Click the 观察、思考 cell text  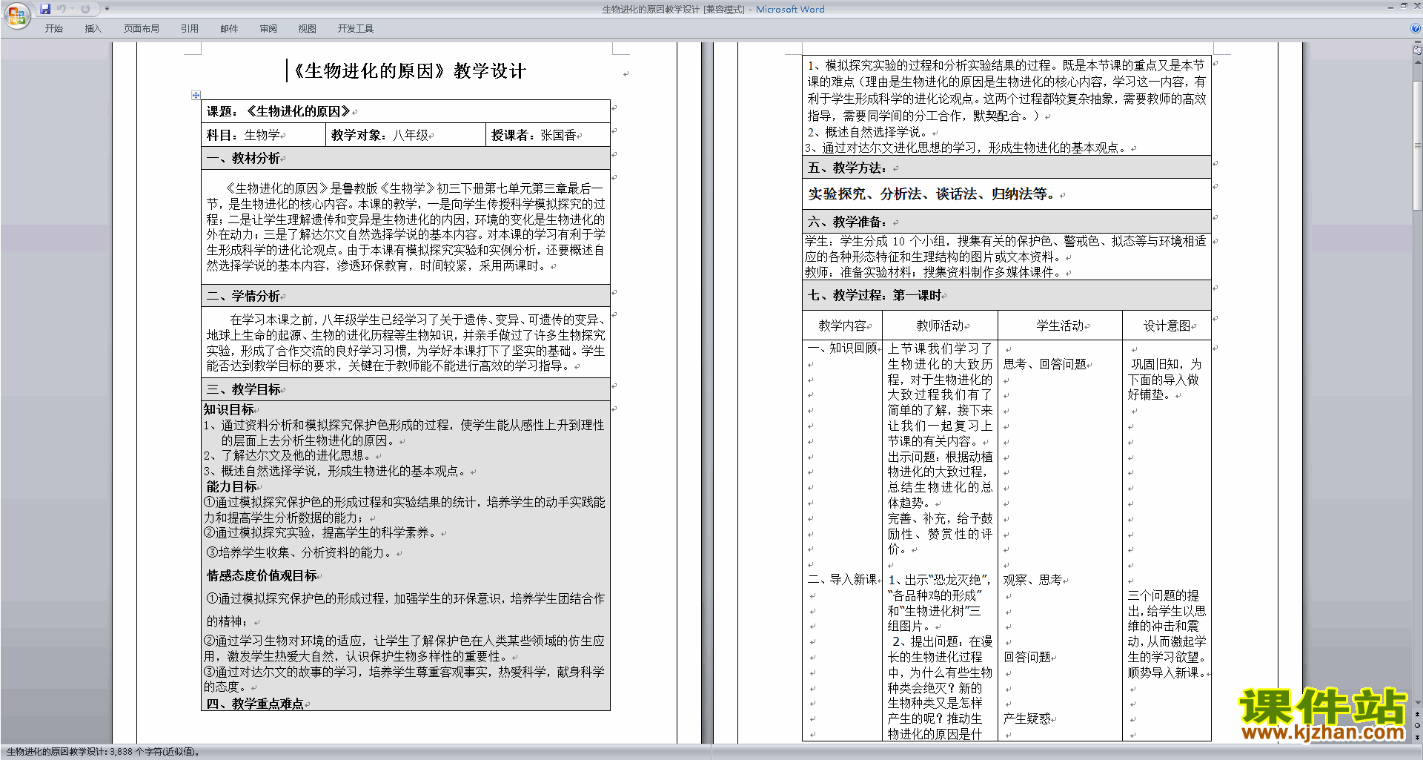1032,579
